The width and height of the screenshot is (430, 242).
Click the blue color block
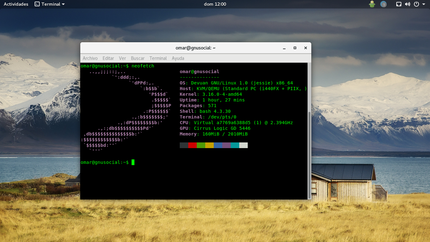coord(218,145)
